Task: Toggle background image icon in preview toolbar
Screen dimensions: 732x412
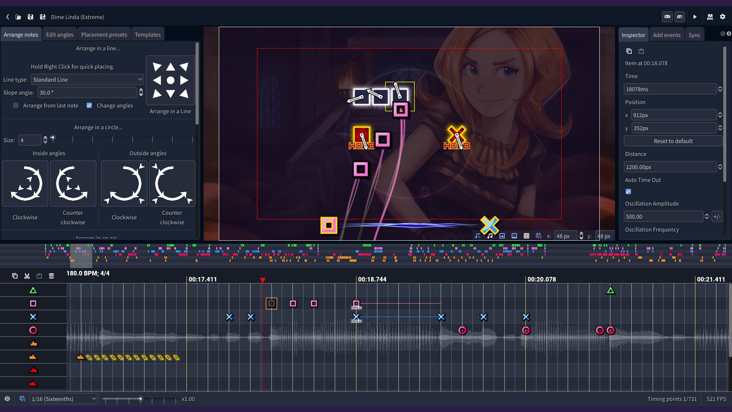Action: point(502,236)
